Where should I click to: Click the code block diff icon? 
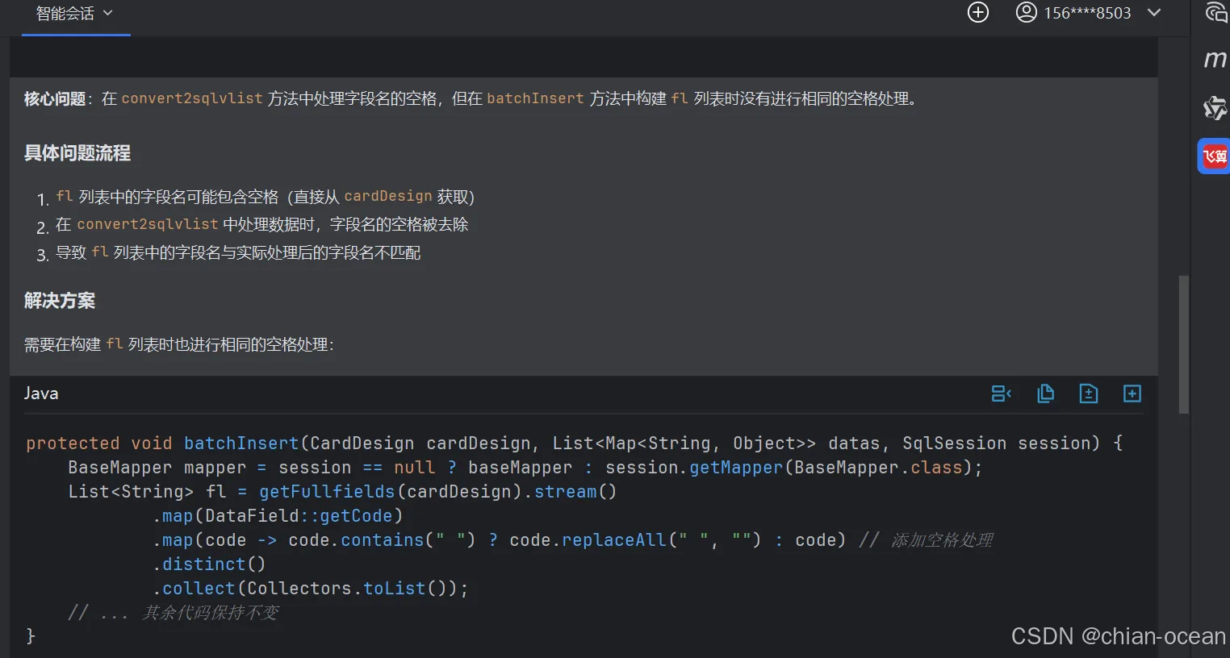tap(1001, 394)
